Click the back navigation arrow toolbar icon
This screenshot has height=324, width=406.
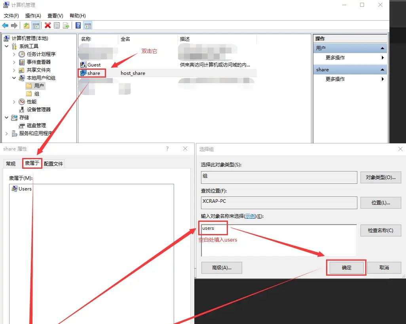coord(5,25)
